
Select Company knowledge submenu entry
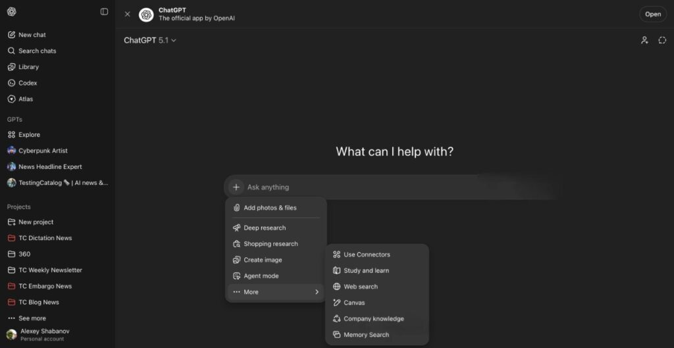pos(377,319)
